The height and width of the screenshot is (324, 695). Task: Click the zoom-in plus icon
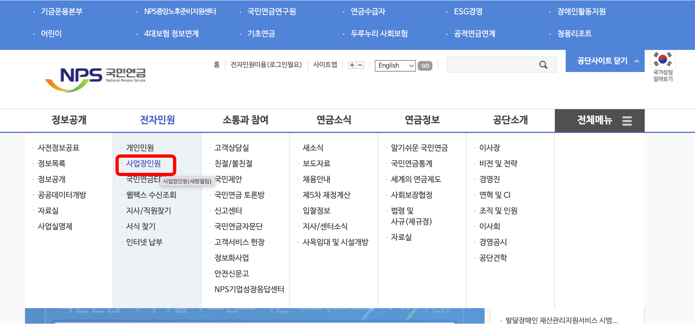(352, 65)
